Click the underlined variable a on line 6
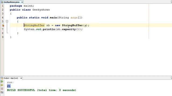Image resolution: width=172 pixels, height=96 pixels. [x=85, y=26]
